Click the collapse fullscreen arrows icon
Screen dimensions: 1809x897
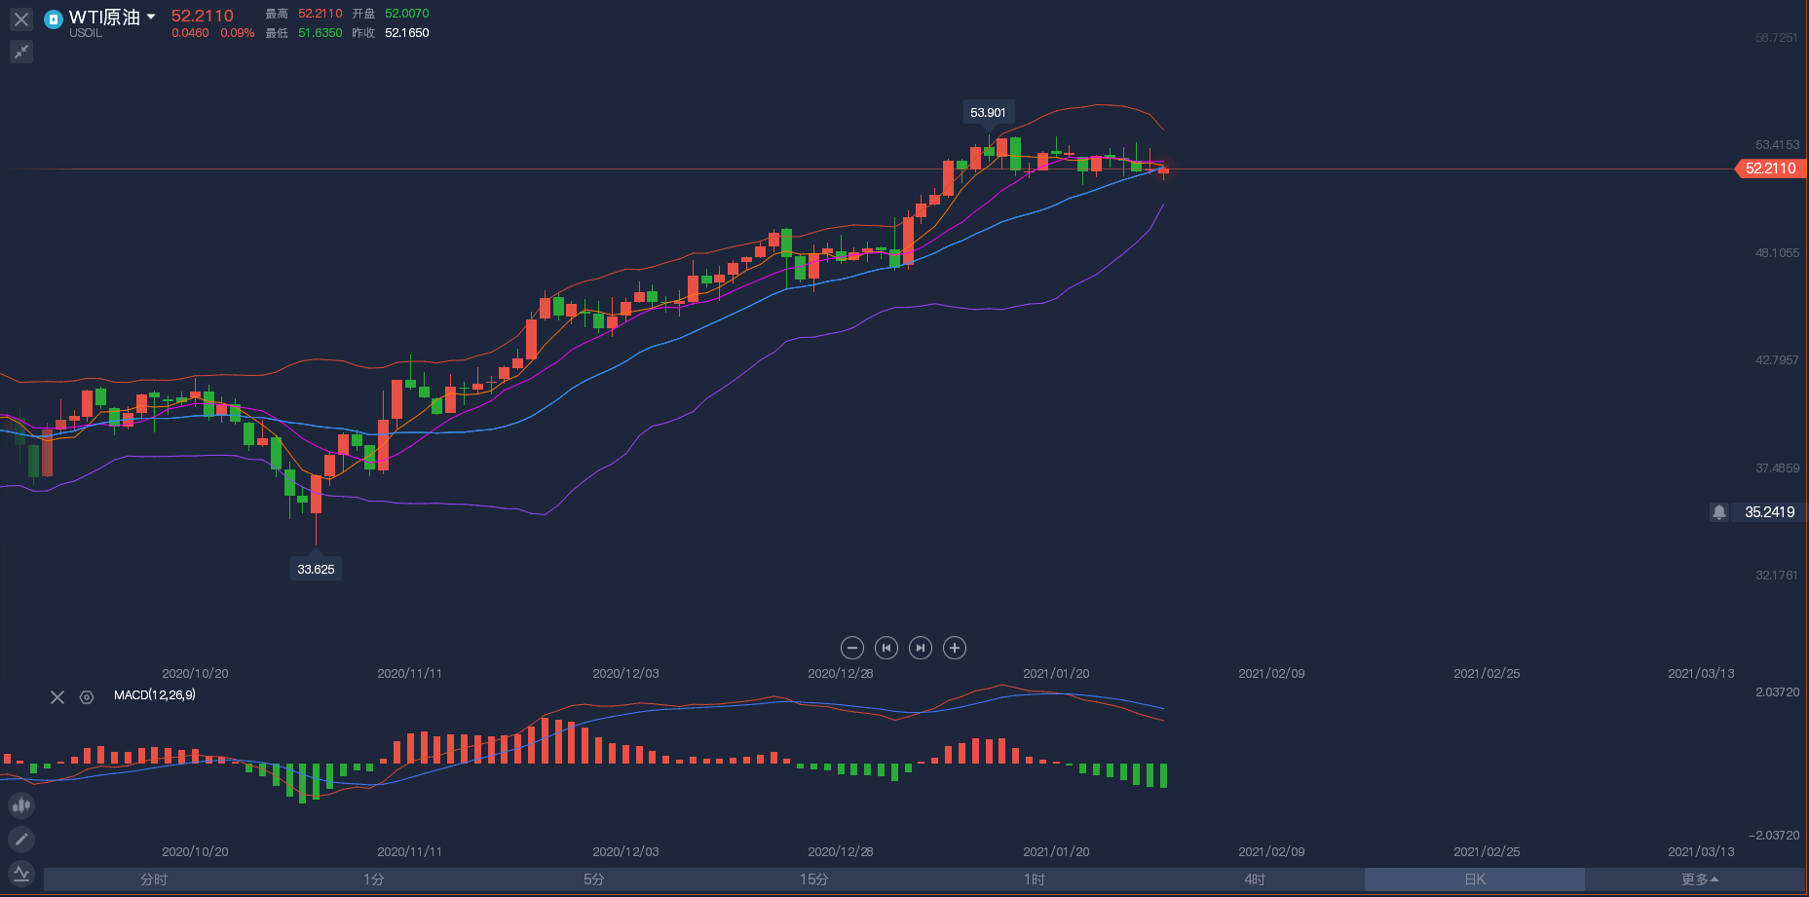pyautogui.click(x=21, y=52)
